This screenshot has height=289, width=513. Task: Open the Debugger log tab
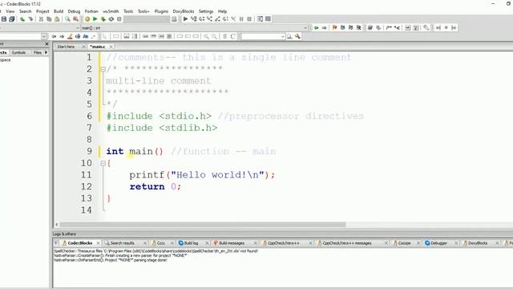coord(438,243)
